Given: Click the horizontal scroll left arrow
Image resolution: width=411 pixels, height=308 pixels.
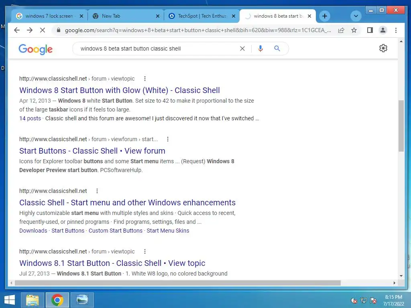Looking at the screenshot, I should coord(11,283).
